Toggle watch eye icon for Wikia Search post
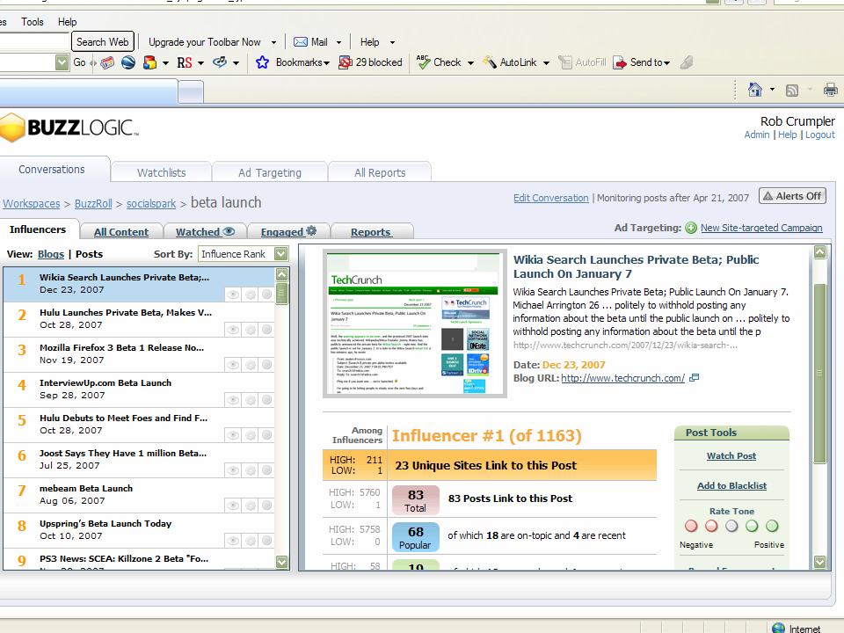 (x=233, y=295)
